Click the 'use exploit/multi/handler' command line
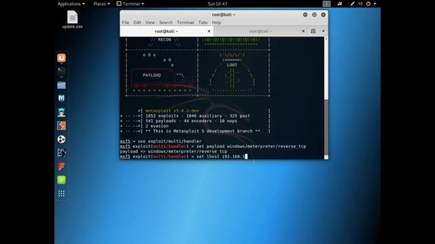The image size is (435, 244). pyautogui.click(x=160, y=141)
